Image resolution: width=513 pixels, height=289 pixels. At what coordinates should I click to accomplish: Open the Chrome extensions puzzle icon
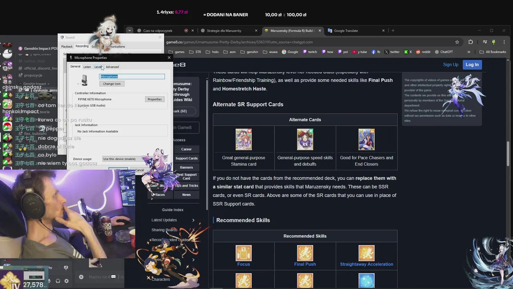tap(471, 42)
